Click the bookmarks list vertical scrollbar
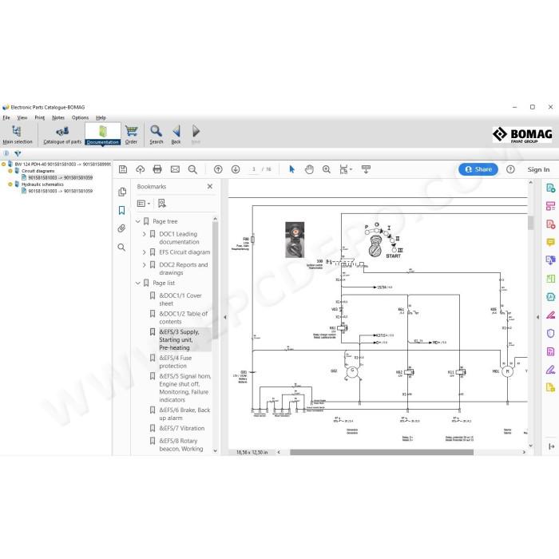 [215, 281]
